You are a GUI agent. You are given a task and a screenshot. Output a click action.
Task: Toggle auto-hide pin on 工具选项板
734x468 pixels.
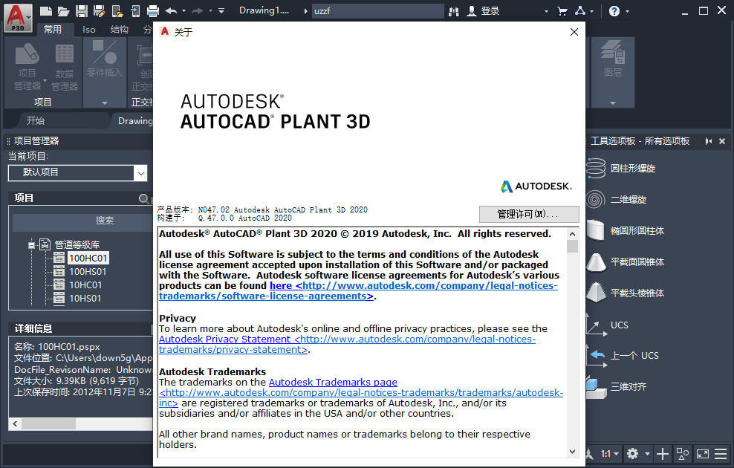point(708,141)
